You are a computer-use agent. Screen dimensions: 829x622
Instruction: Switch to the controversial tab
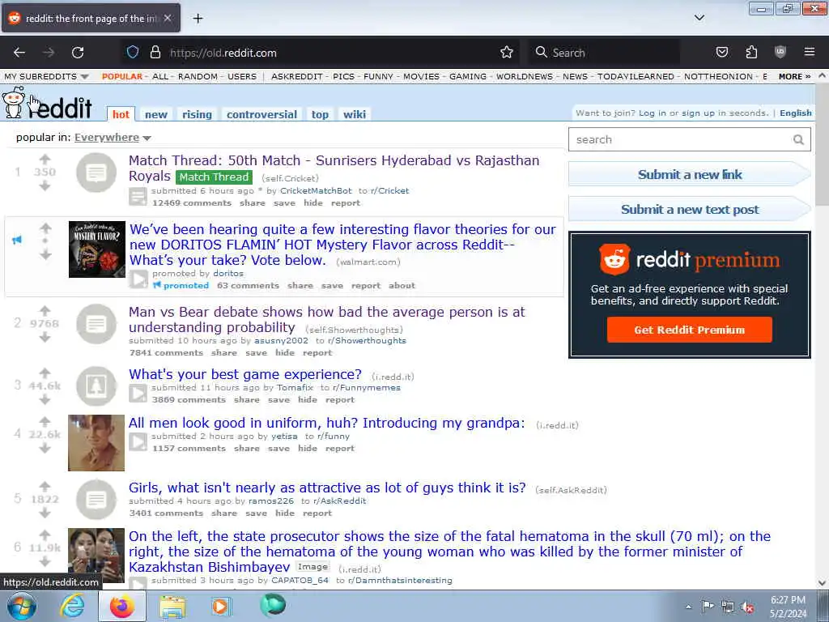(261, 114)
